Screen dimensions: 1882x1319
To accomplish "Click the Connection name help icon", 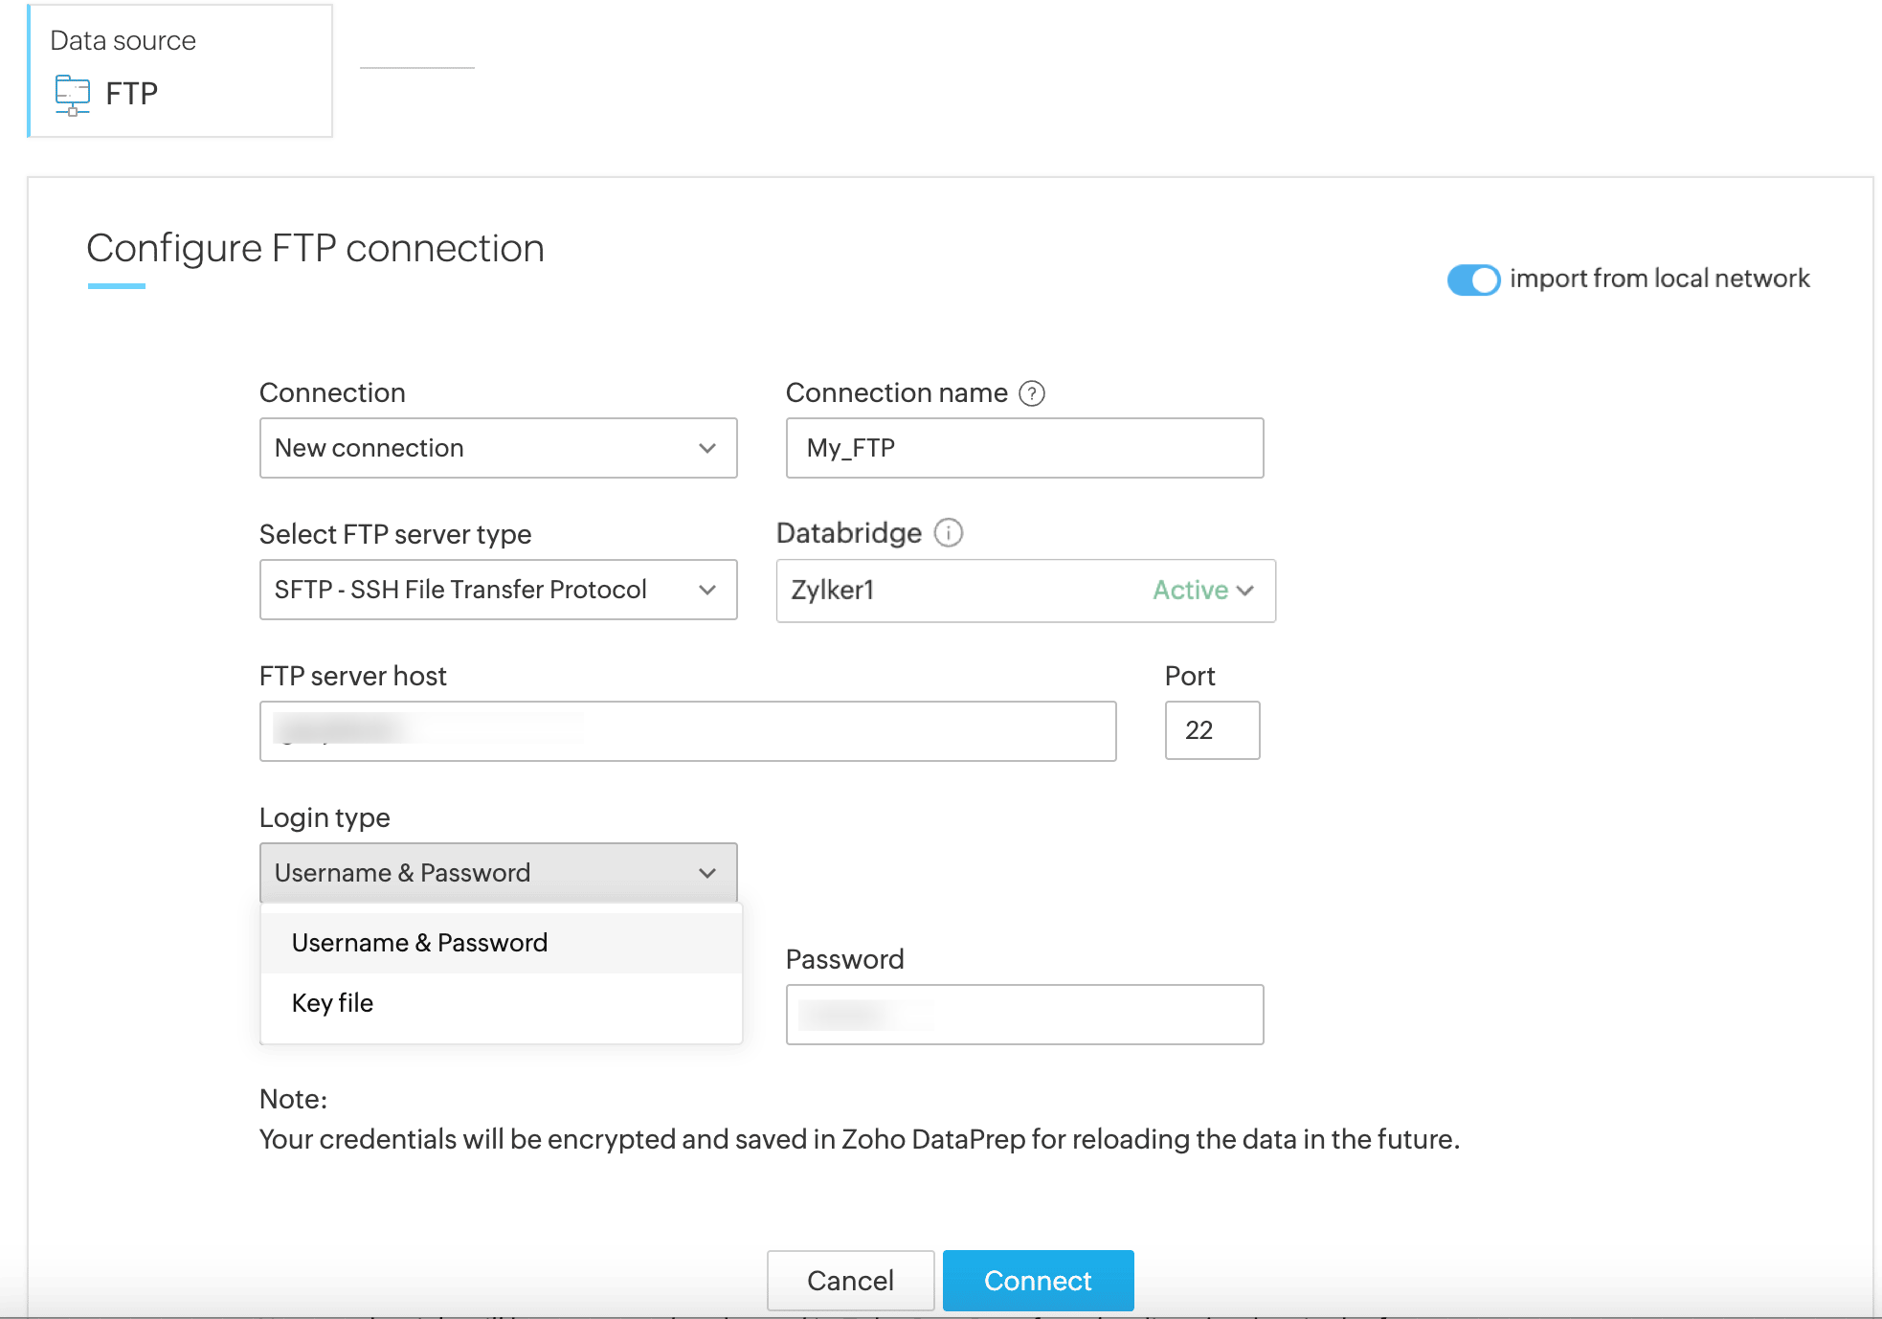I will coord(1031,393).
